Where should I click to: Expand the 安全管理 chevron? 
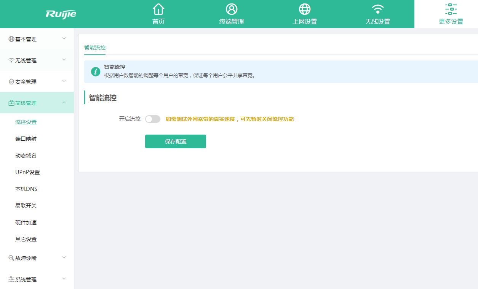click(x=64, y=81)
